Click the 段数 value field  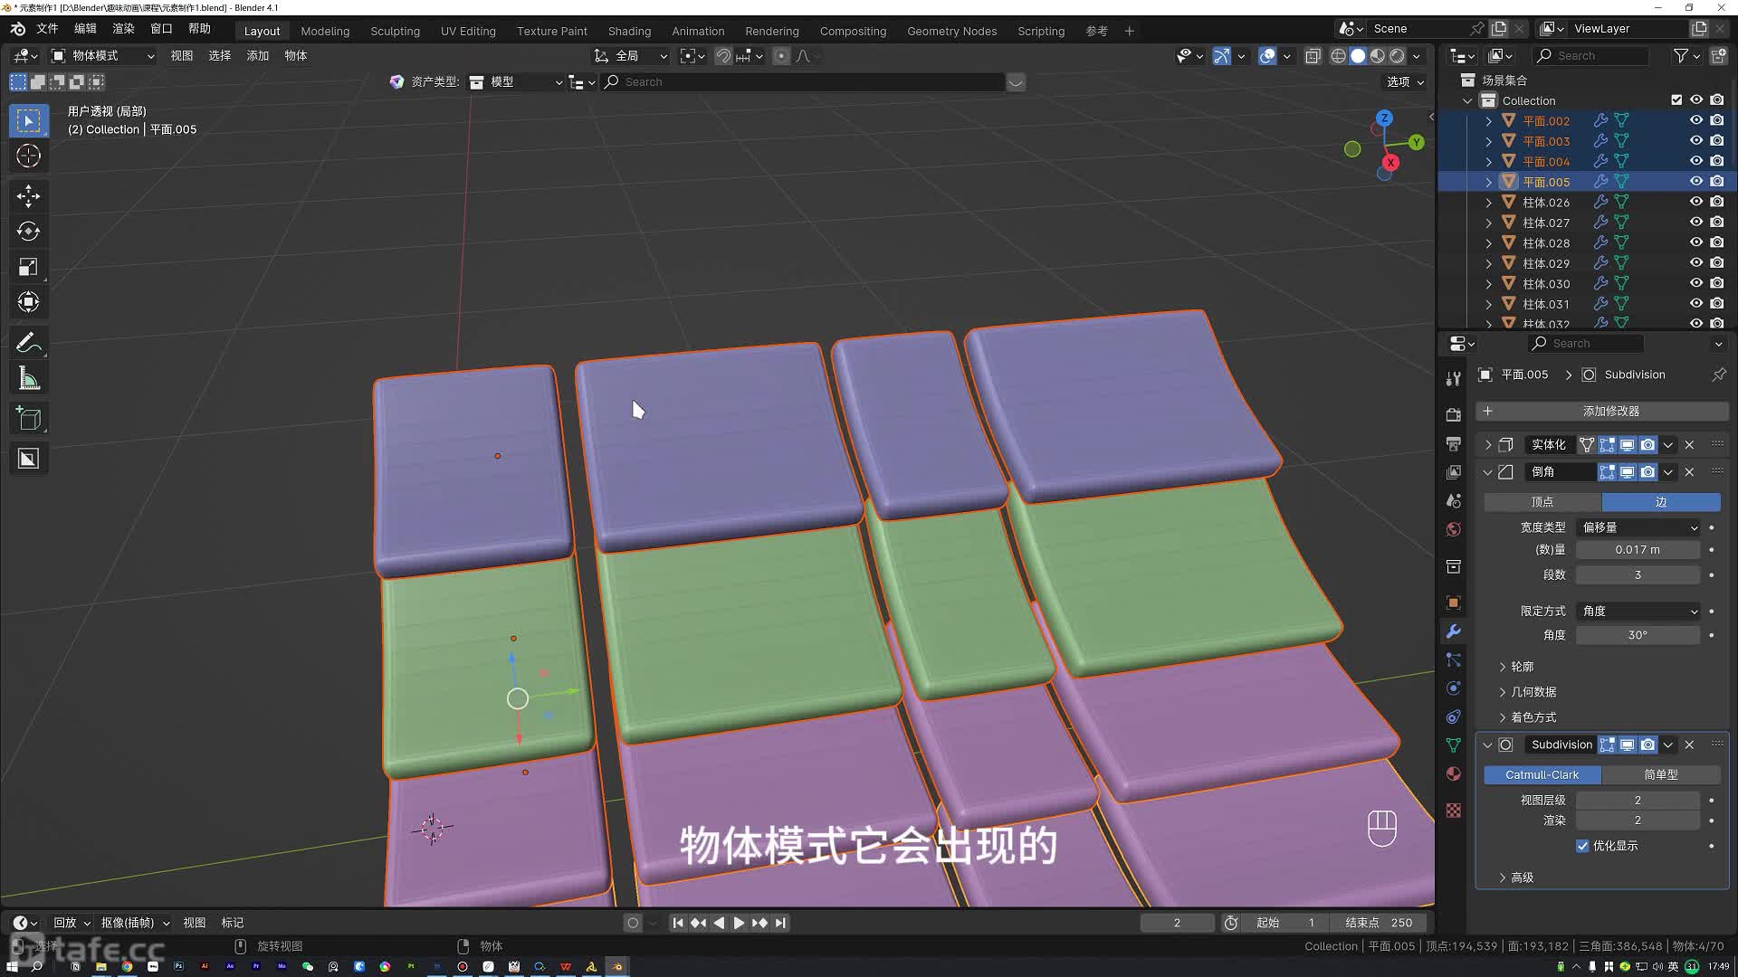click(x=1638, y=575)
